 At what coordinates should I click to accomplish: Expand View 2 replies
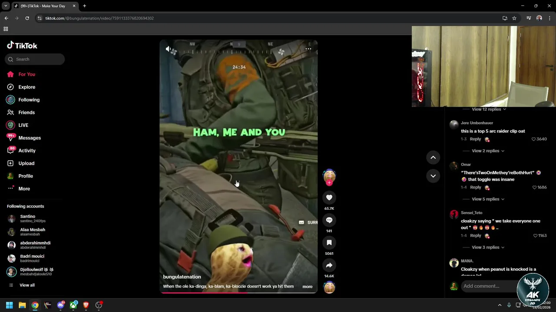(x=488, y=151)
